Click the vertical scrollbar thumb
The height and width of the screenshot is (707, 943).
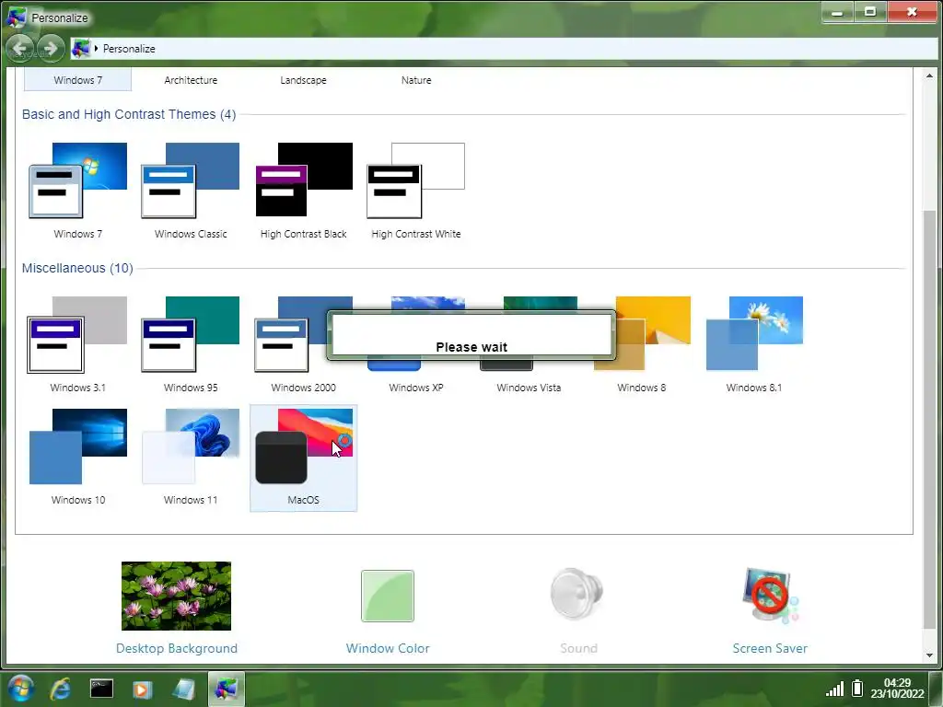(x=930, y=418)
